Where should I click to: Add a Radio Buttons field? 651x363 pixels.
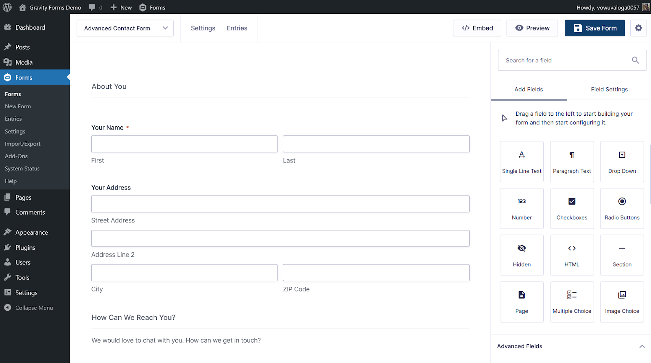622,208
